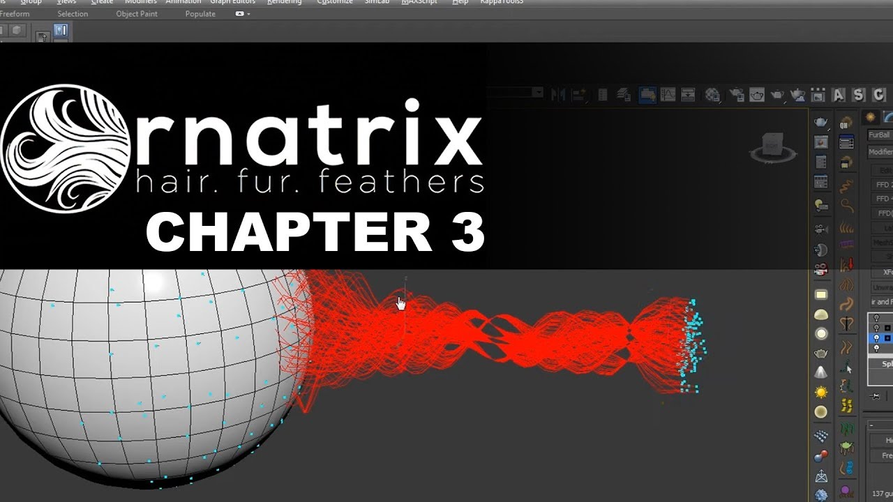The height and width of the screenshot is (502, 893).
Task: Toggle the highlighted Ribbon button
Action: [647, 94]
